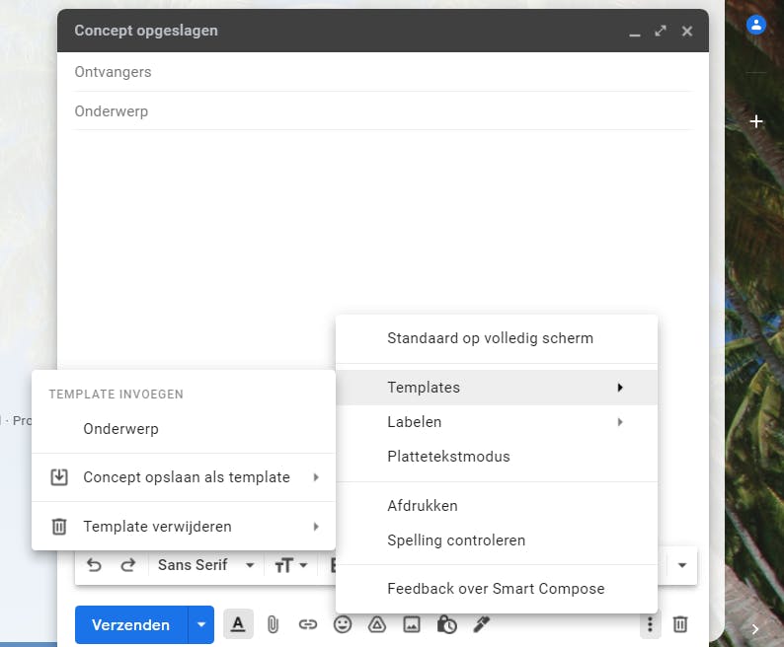Open the emoji picker
The image size is (784, 647).
click(343, 624)
